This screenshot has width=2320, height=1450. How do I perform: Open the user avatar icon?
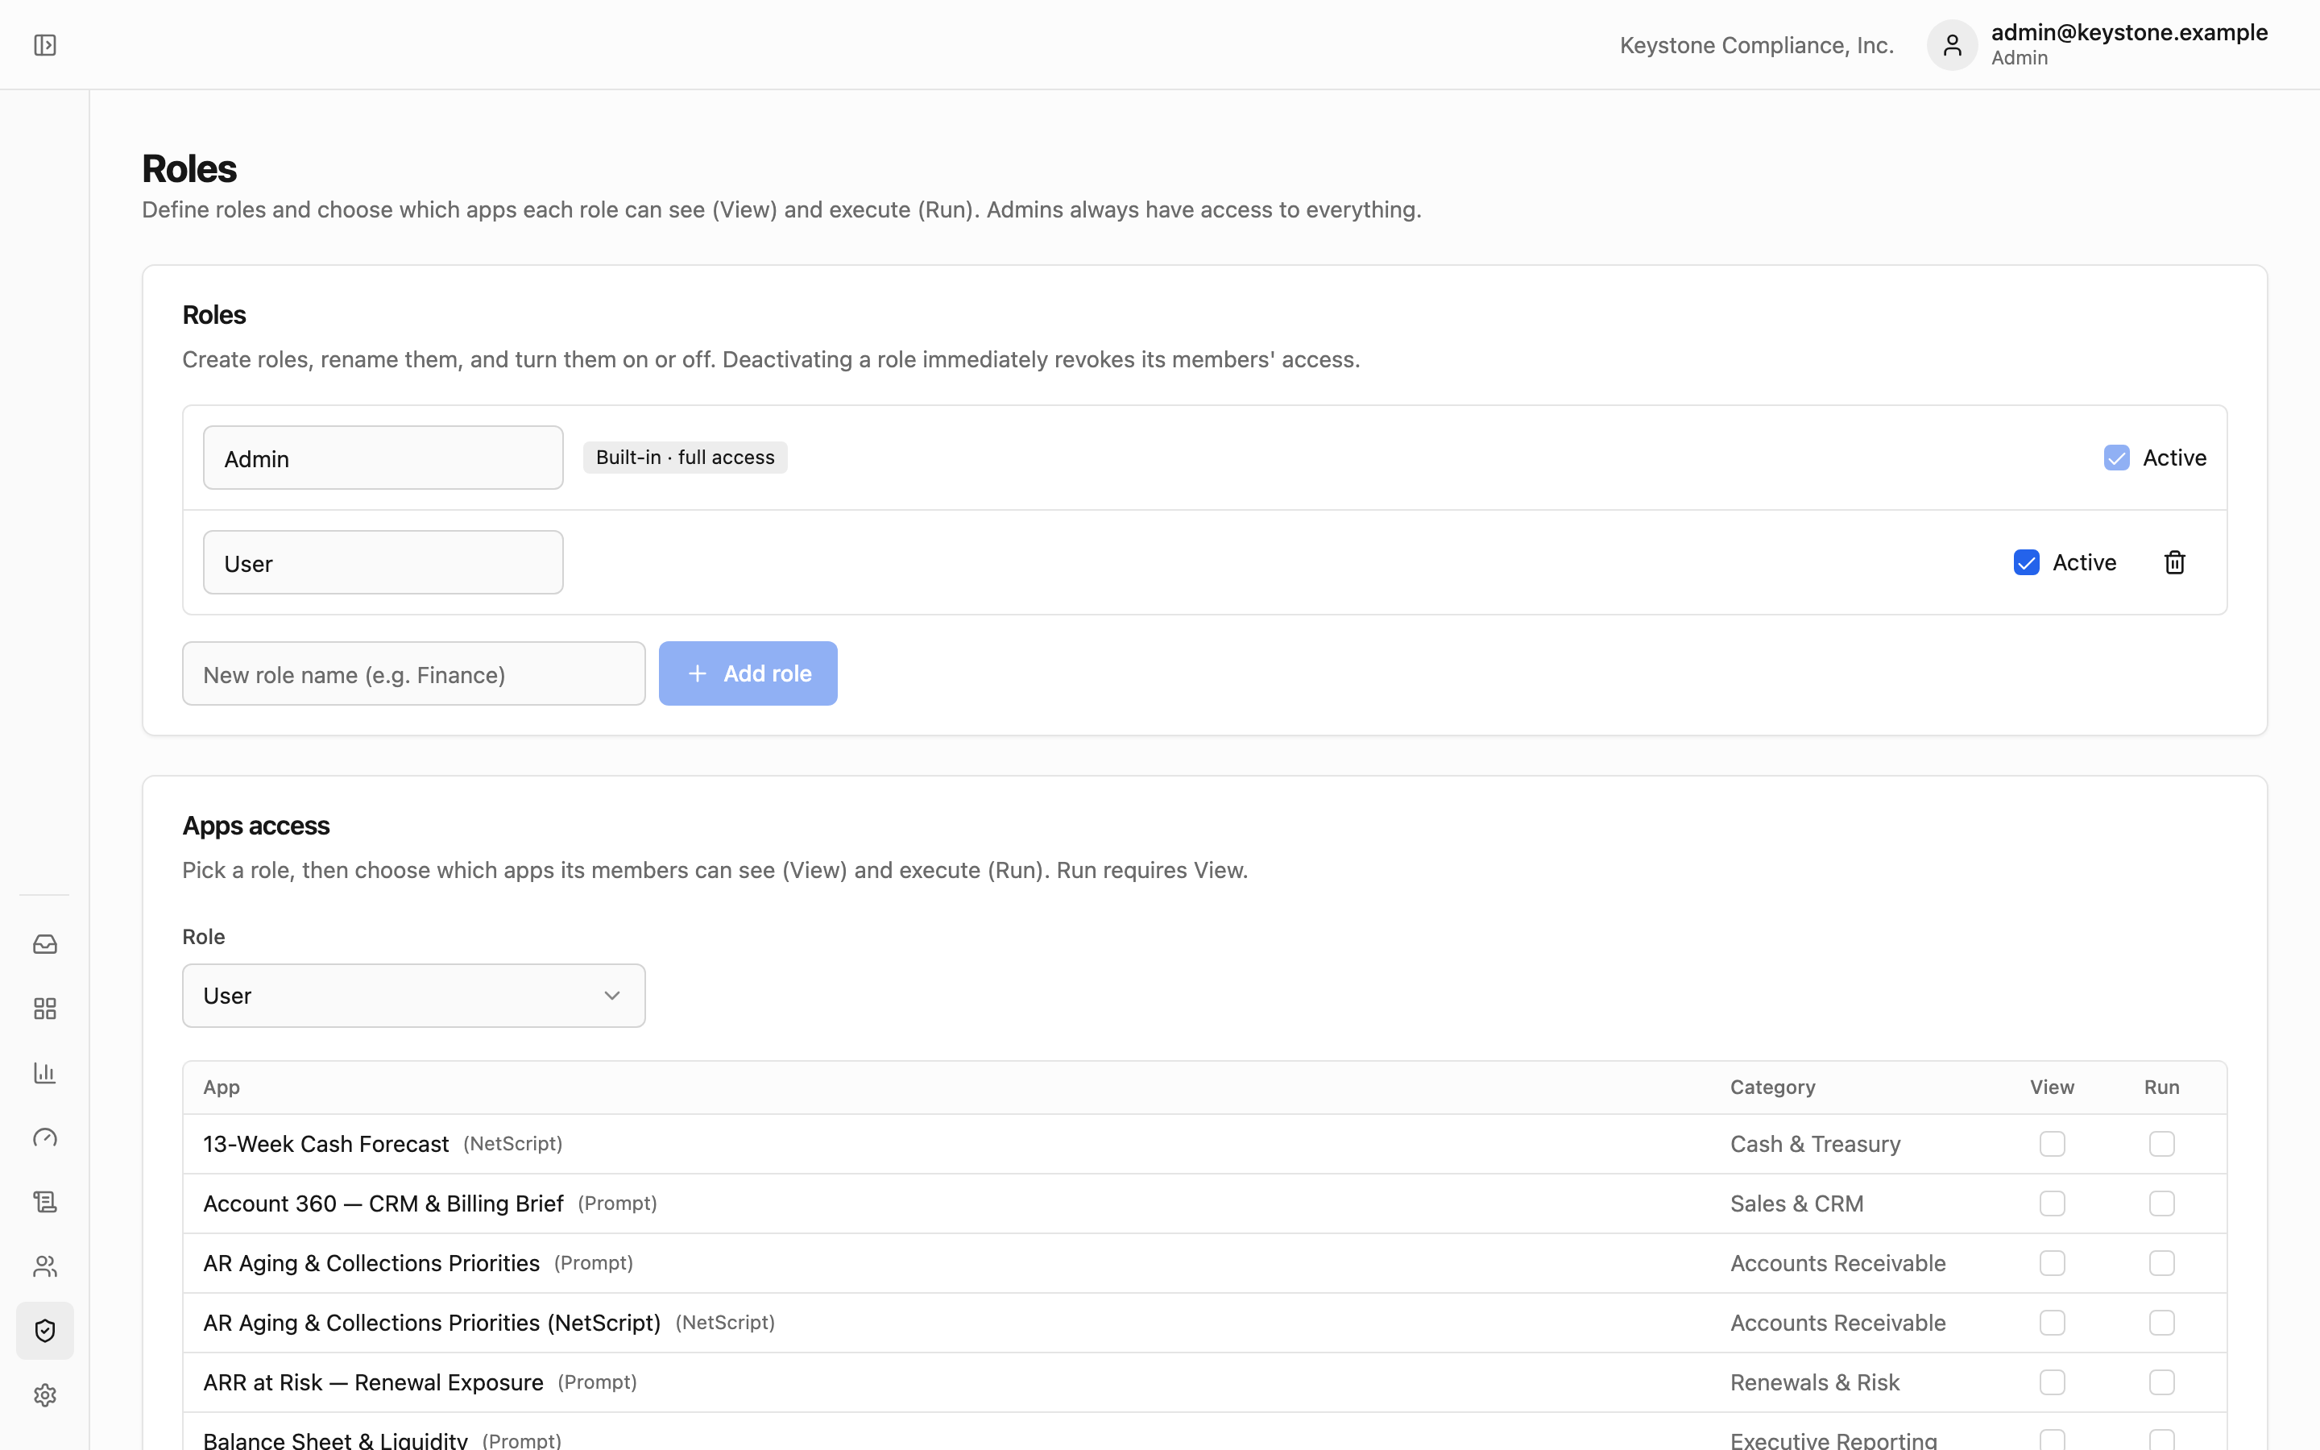click(x=1952, y=45)
